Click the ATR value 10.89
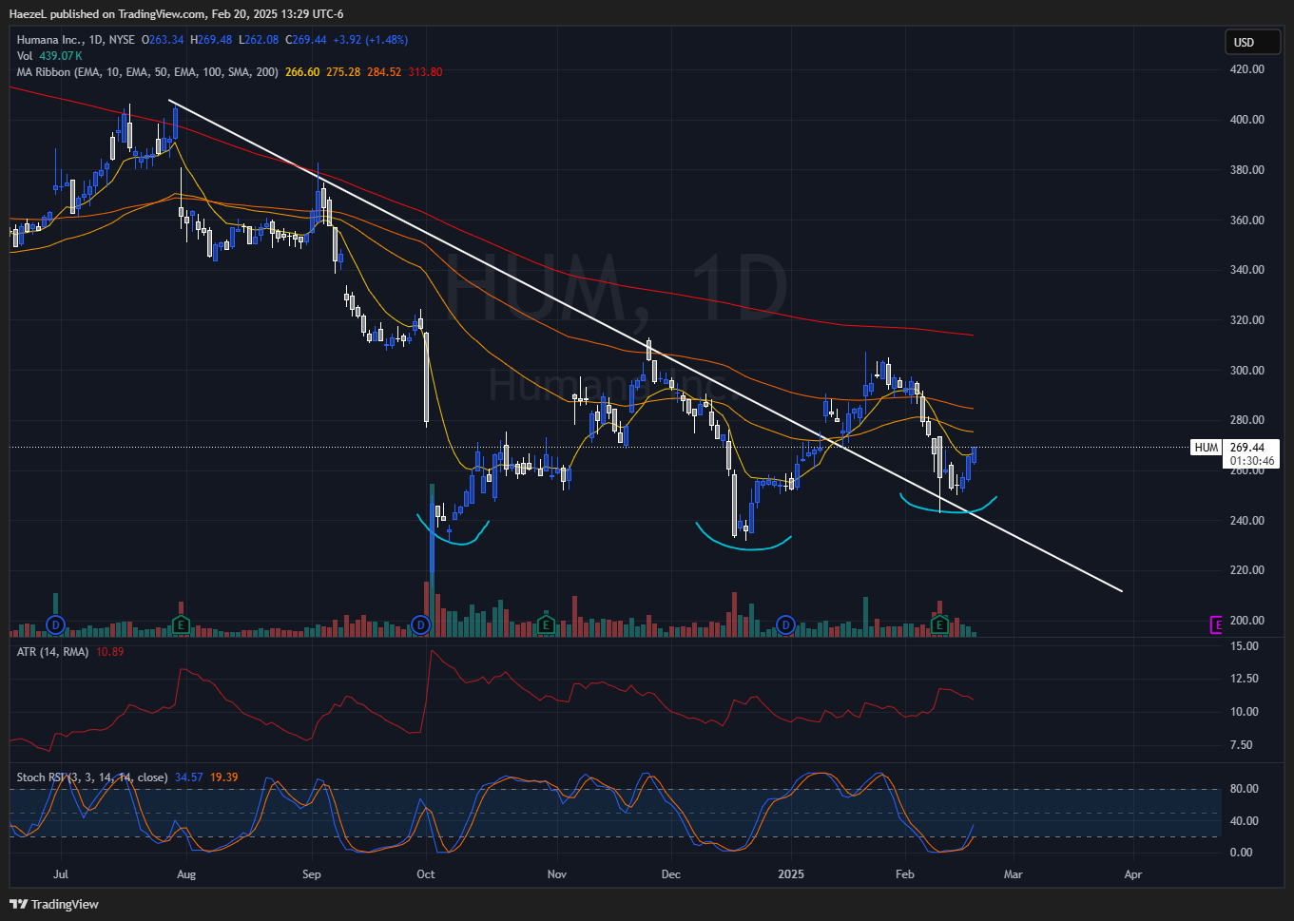This screenshot has height=921, width=1294. (109, 652)
